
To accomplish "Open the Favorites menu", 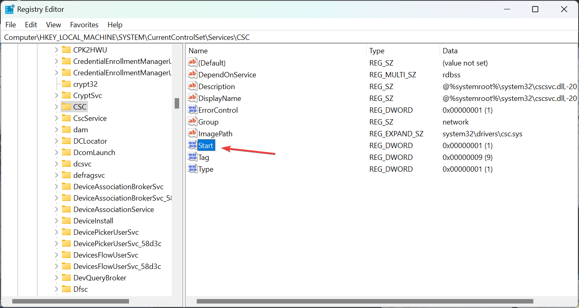I will [x=84, y=24].
